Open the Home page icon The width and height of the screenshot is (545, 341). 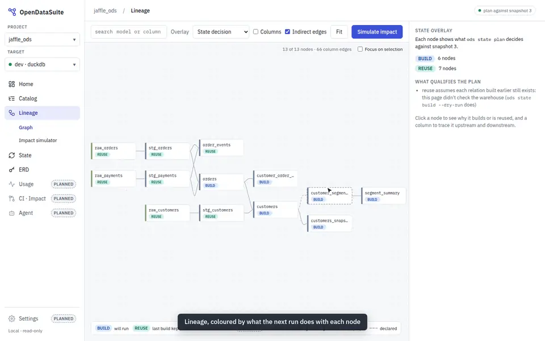[x=12, y=84]
